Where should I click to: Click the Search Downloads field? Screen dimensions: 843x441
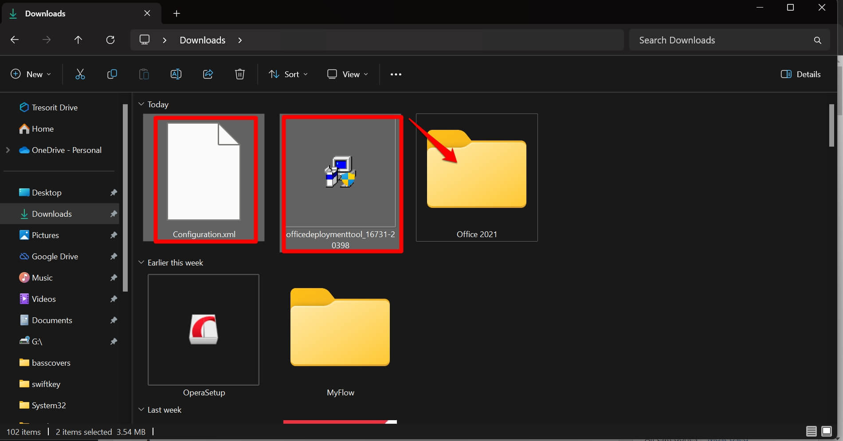click(729, 40)
